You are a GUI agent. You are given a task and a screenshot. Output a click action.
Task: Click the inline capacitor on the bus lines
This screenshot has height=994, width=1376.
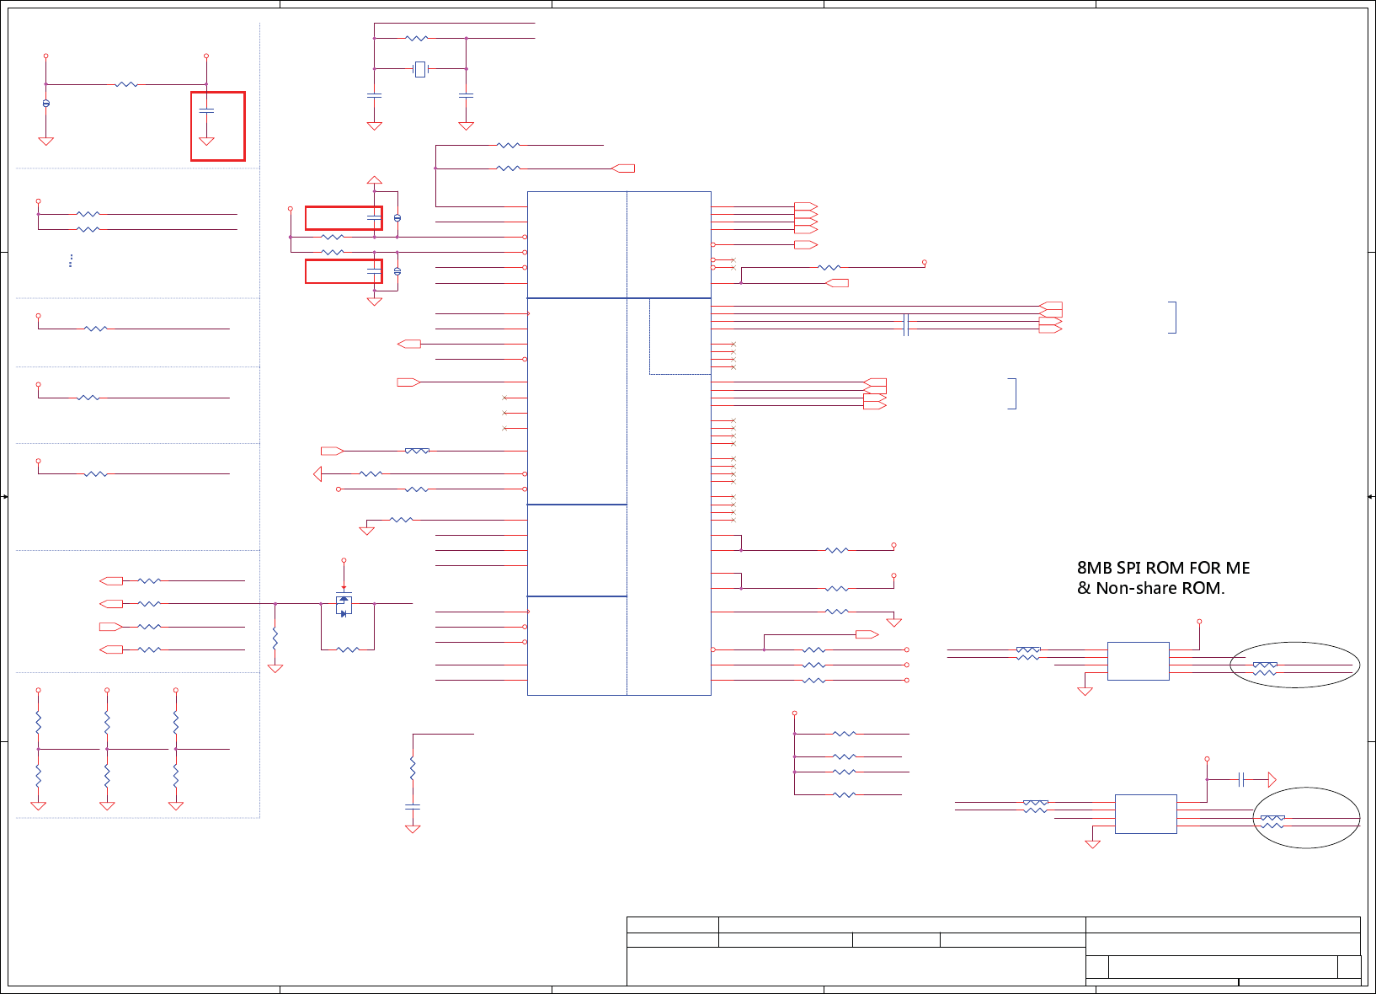906,324
